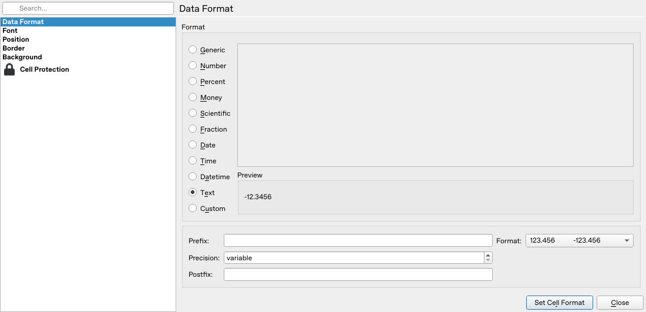Click into the Postfix input field
This screenshot has height=312, width=646.
click(x=358, y=274)
